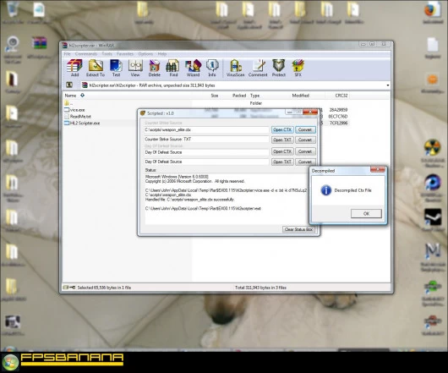The width and height of the screenshot is (448, 373).
Task: Click the weapon_elite.ctx path input field
Action: 206,129
